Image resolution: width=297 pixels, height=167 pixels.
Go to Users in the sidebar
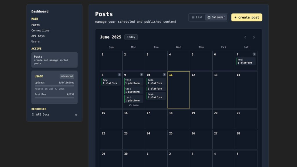coord(35,41)
